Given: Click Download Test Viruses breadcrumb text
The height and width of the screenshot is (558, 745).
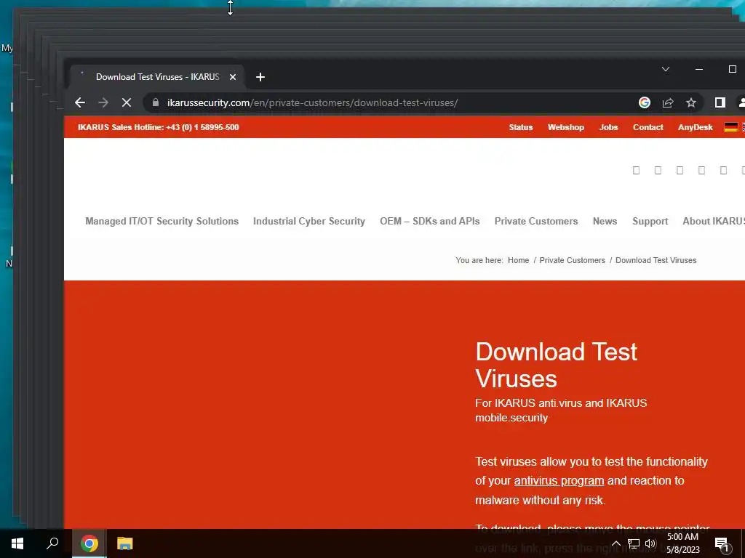Looking at the screenshot, I should tap(656, 260).
